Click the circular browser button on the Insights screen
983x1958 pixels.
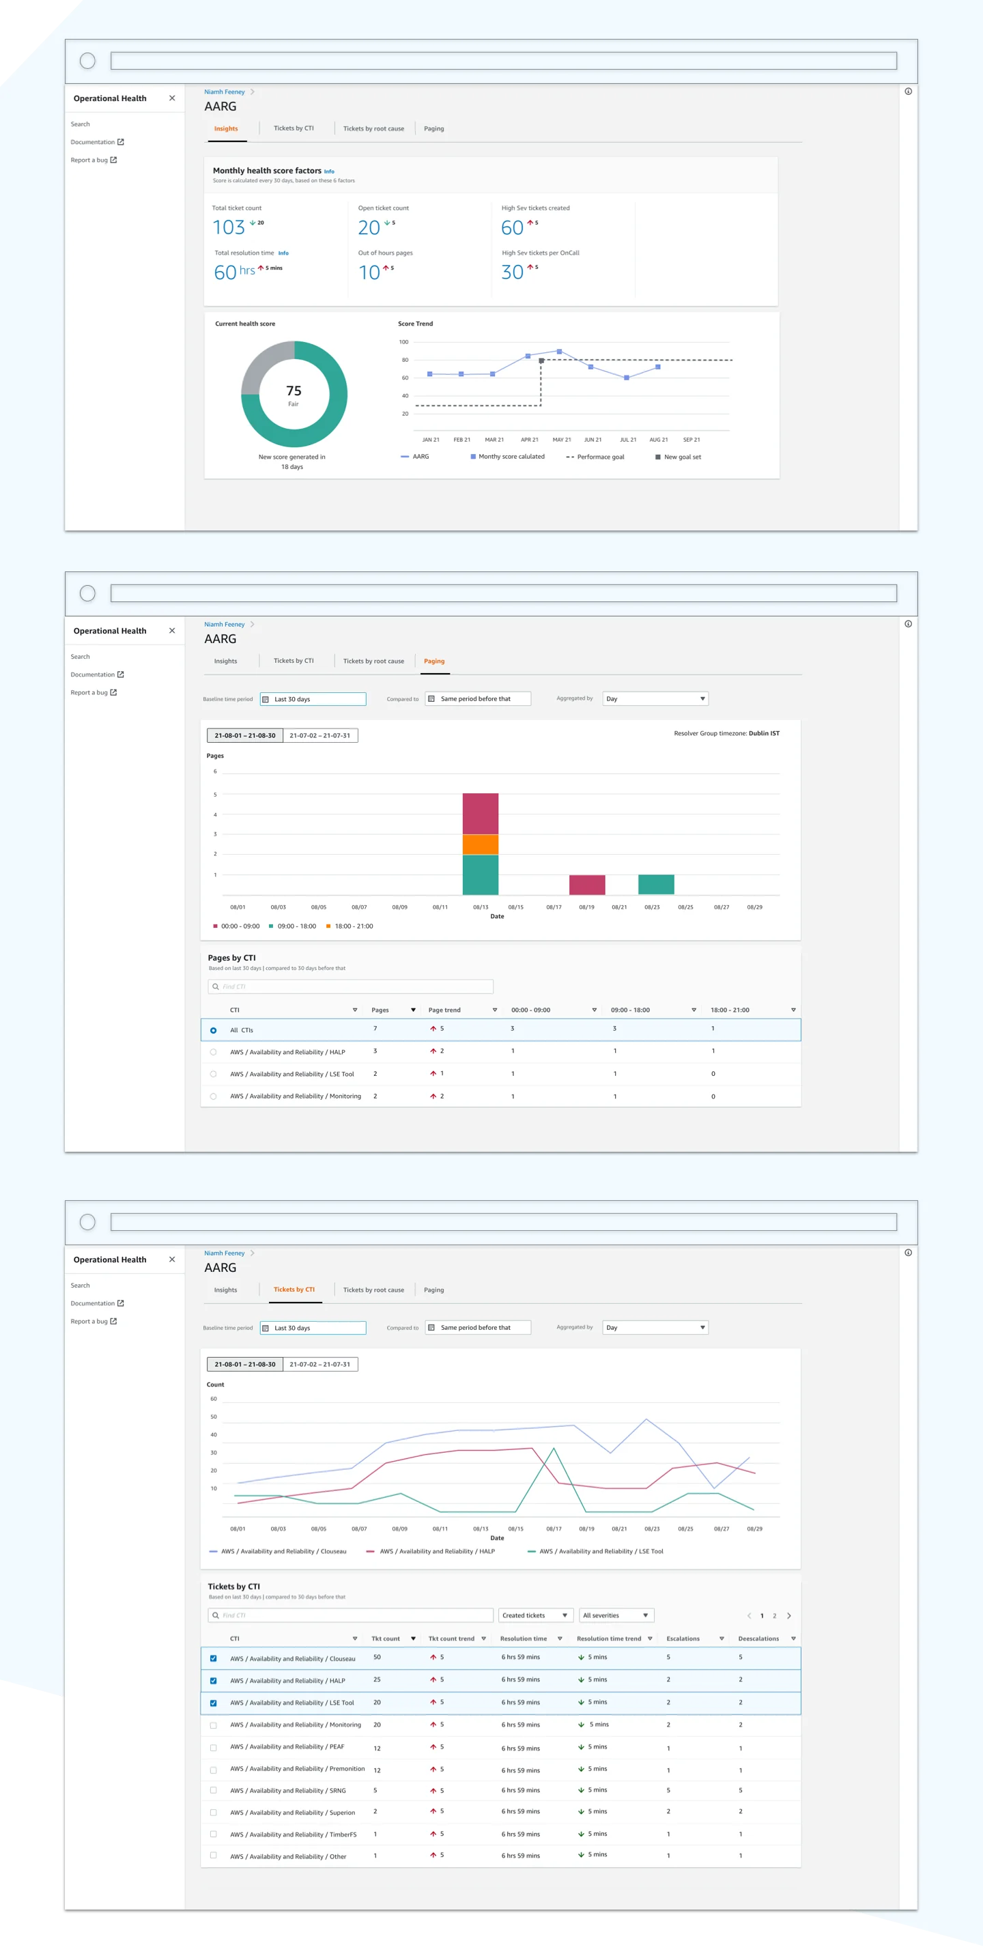point(87,61)
